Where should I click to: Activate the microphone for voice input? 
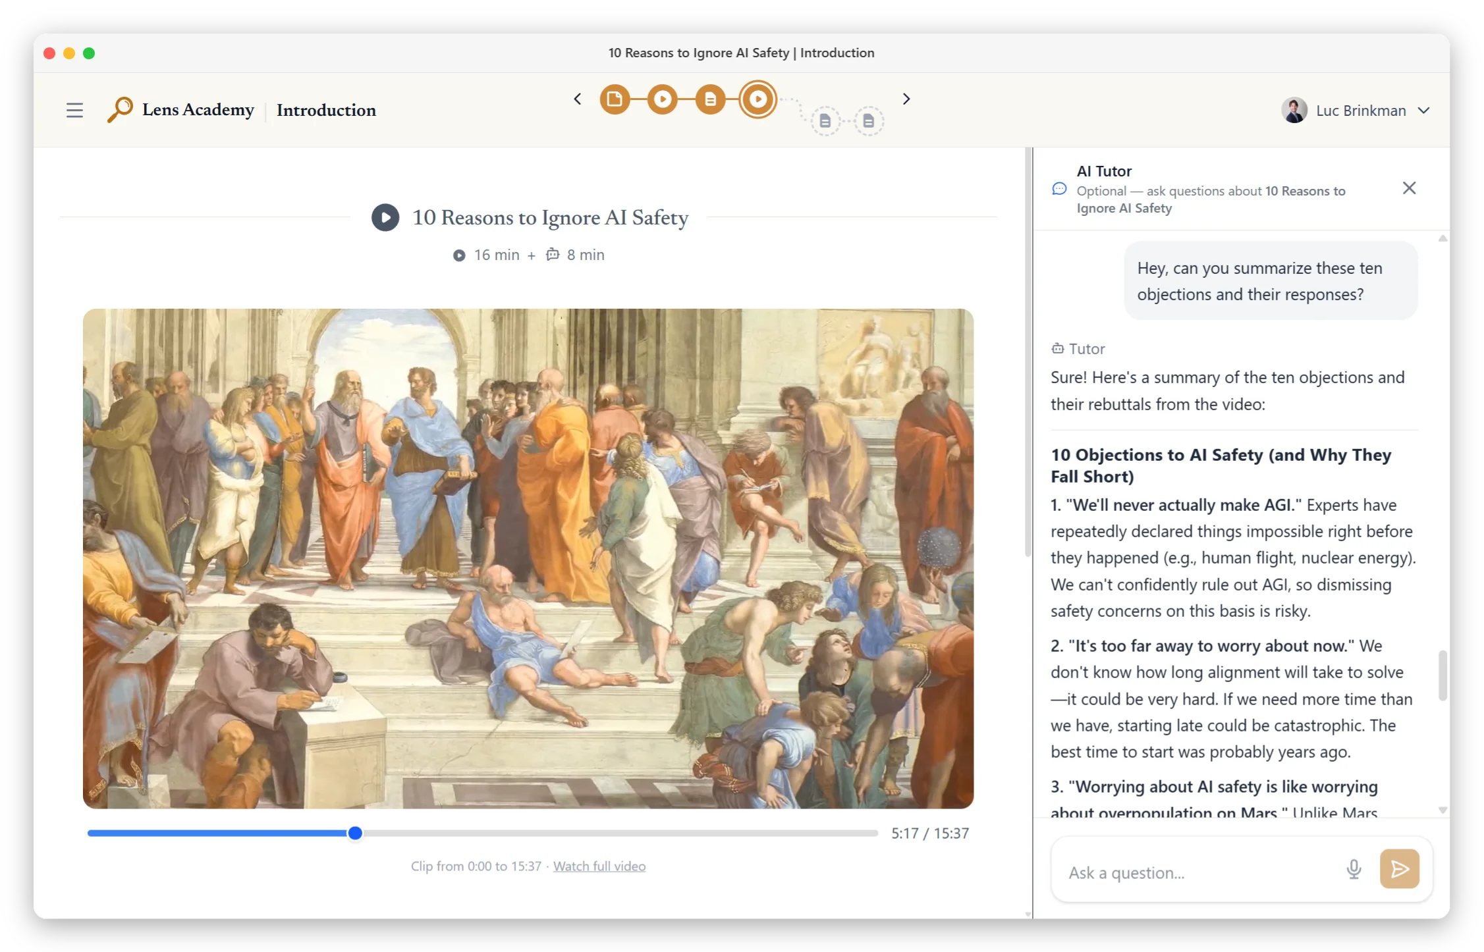(x=1354, y=869)
